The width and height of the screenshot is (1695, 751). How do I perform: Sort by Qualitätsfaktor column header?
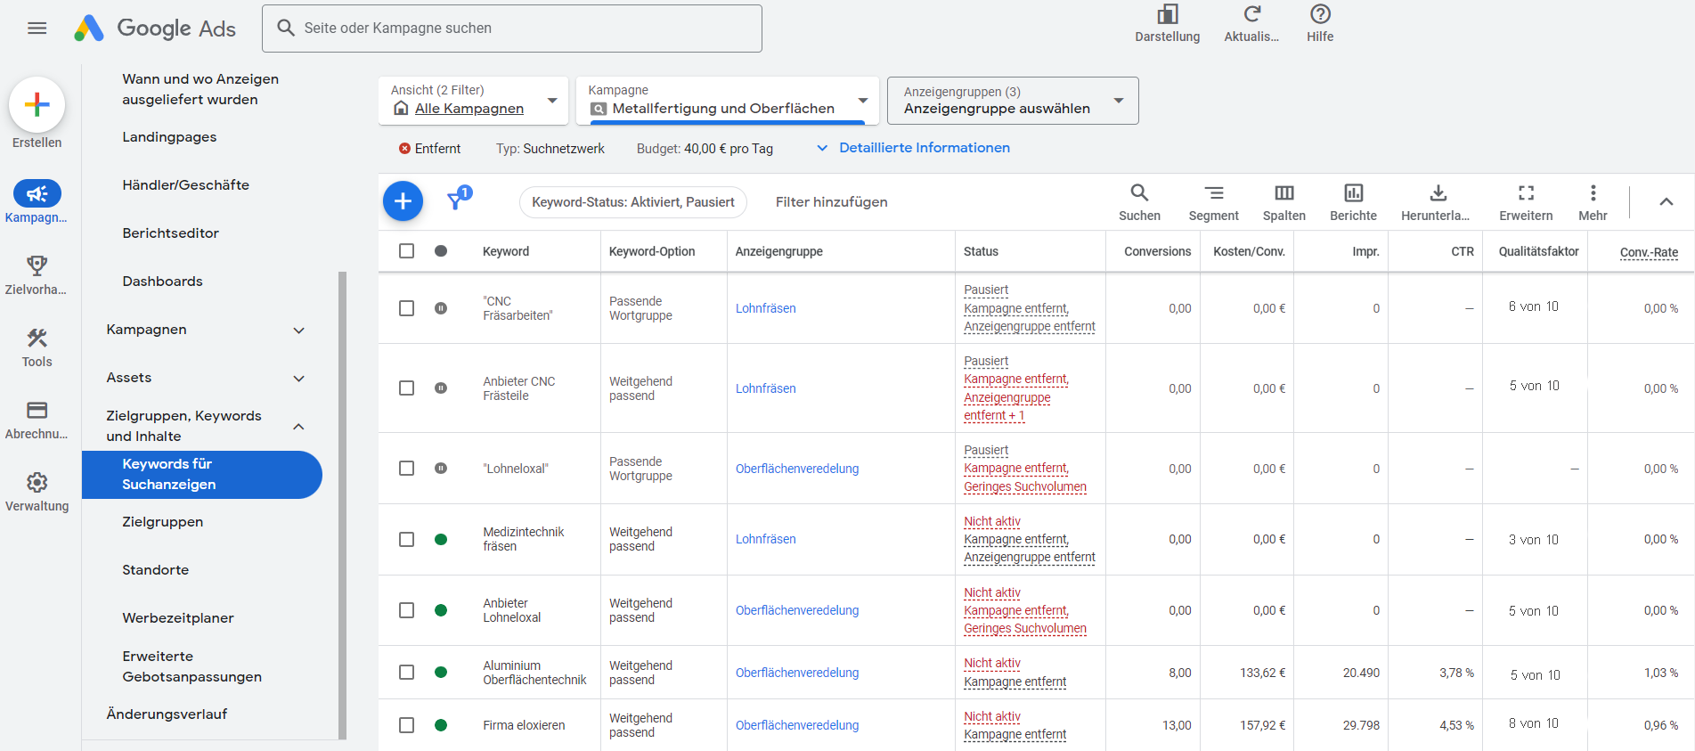point(1538,251)
